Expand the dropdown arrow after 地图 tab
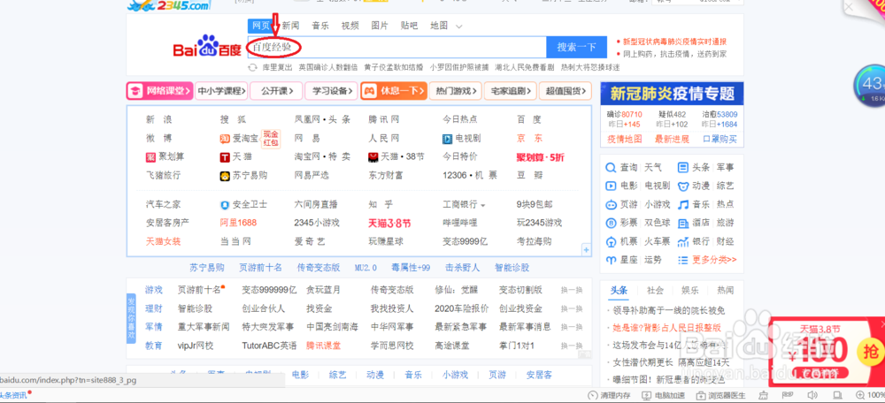885x403 pixels. (458, 27)
